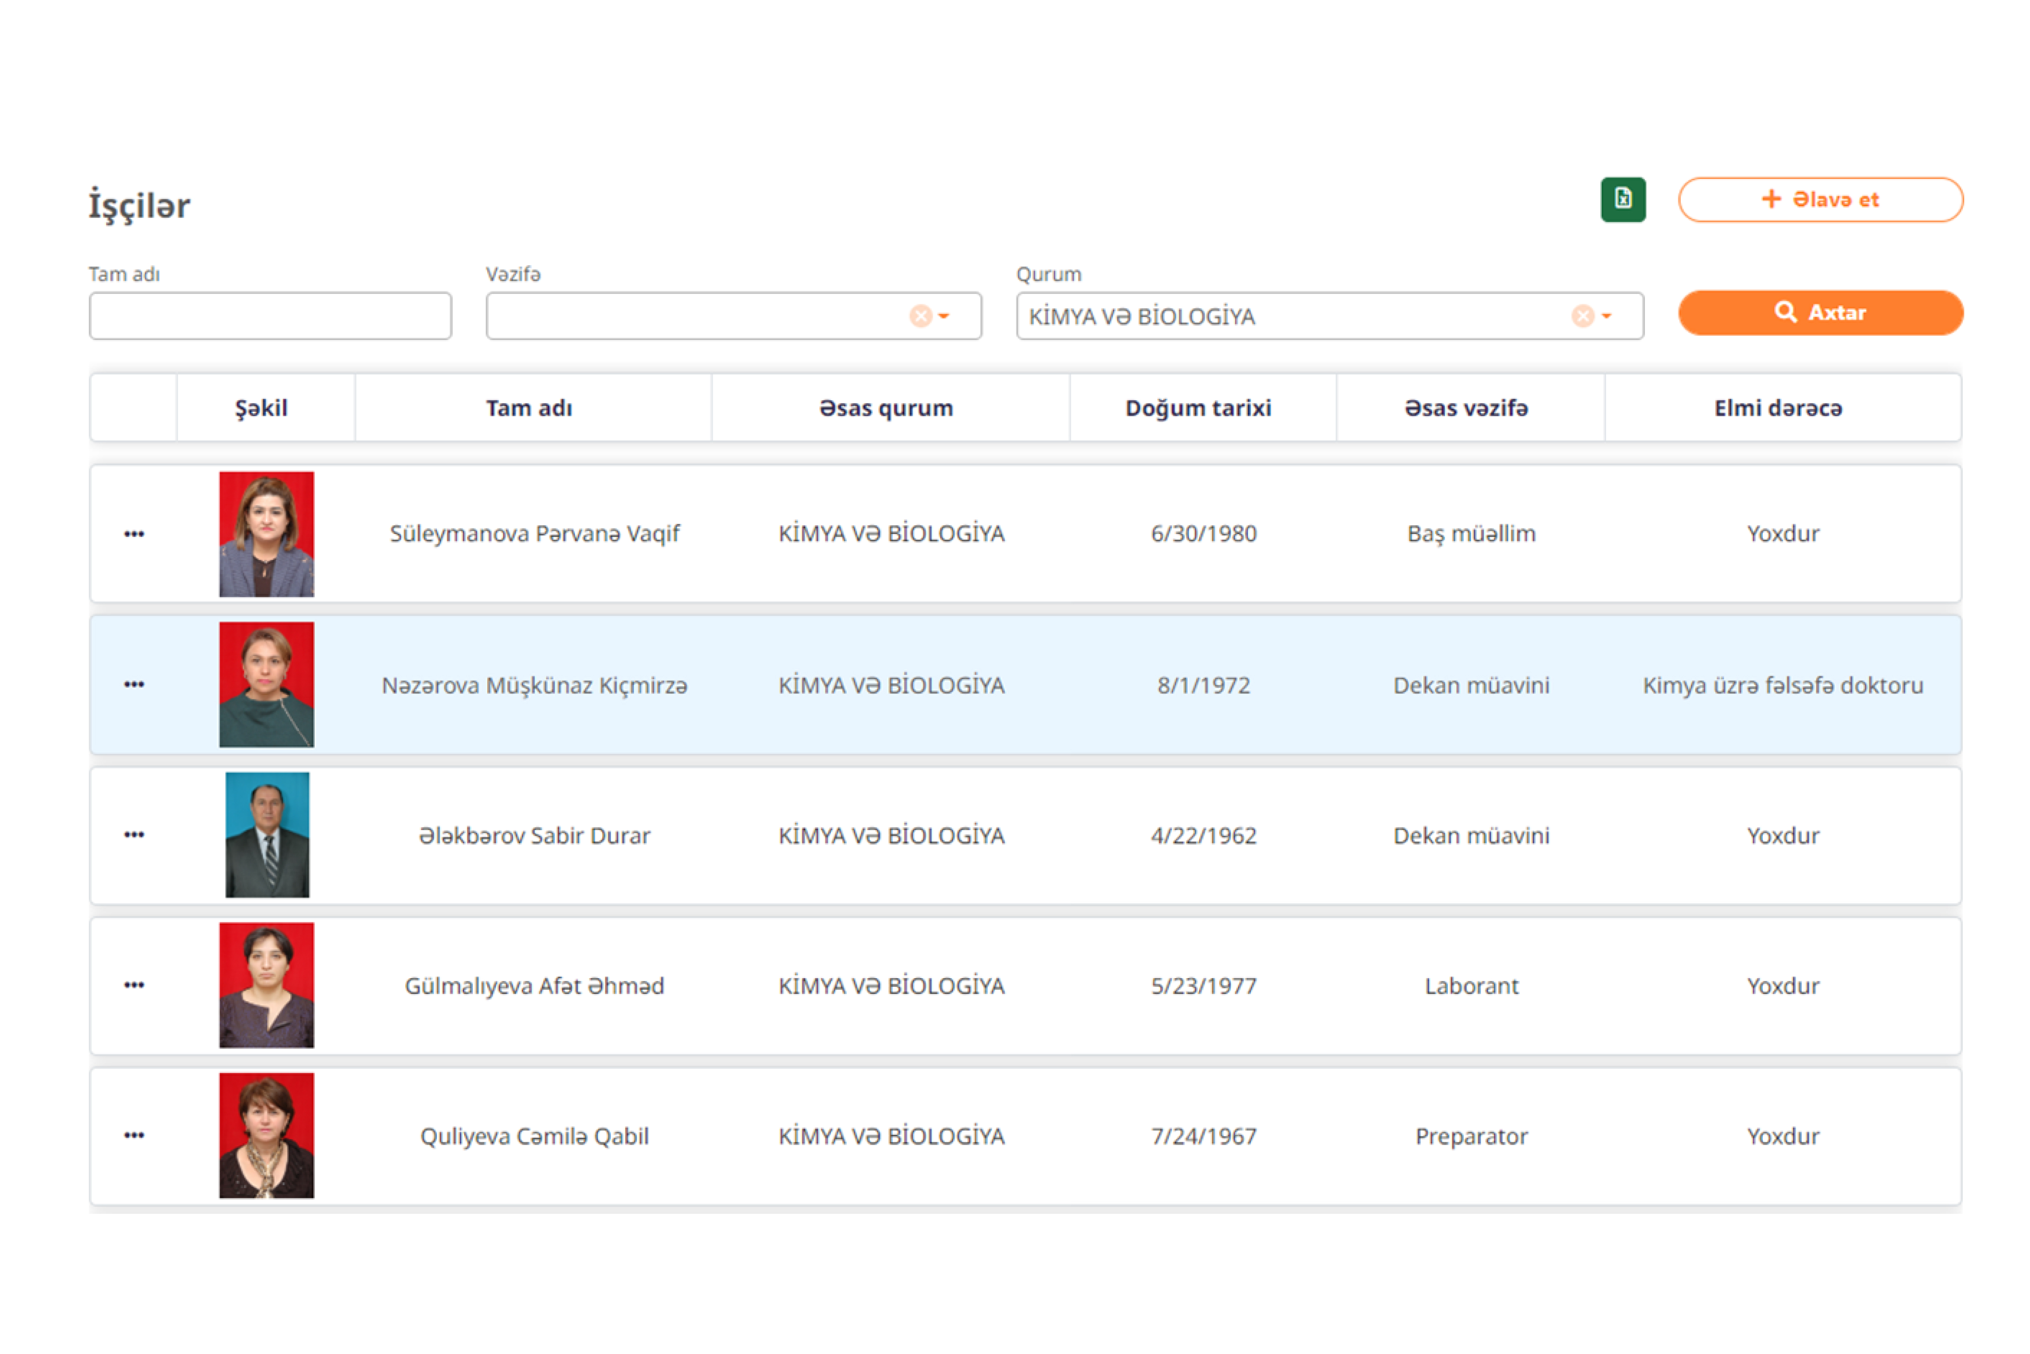
Task: Click Ələkbərov Sabir Durar's photo thumbnail
Action: click(267, 834)
